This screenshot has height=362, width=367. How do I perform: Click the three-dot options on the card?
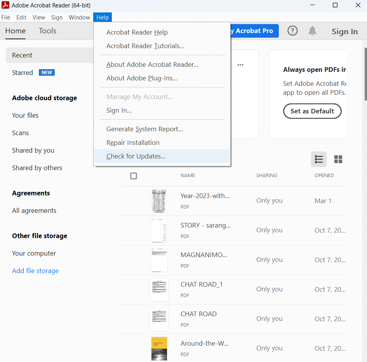pos(240,65)
